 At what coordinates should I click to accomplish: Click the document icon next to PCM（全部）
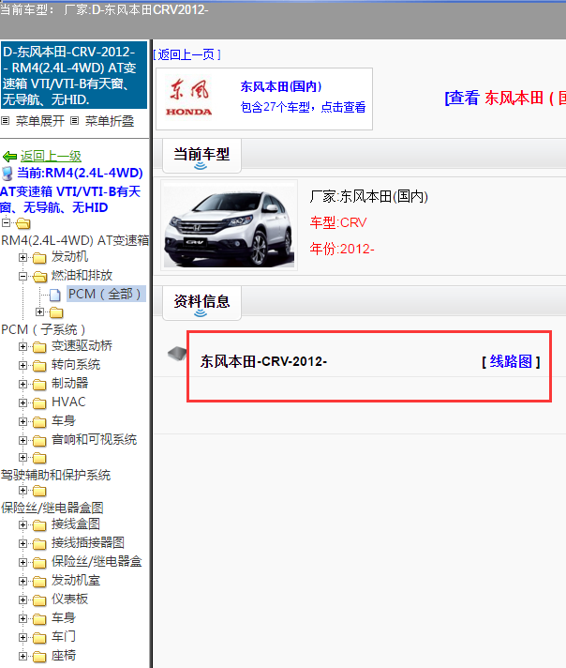(54, 295)
